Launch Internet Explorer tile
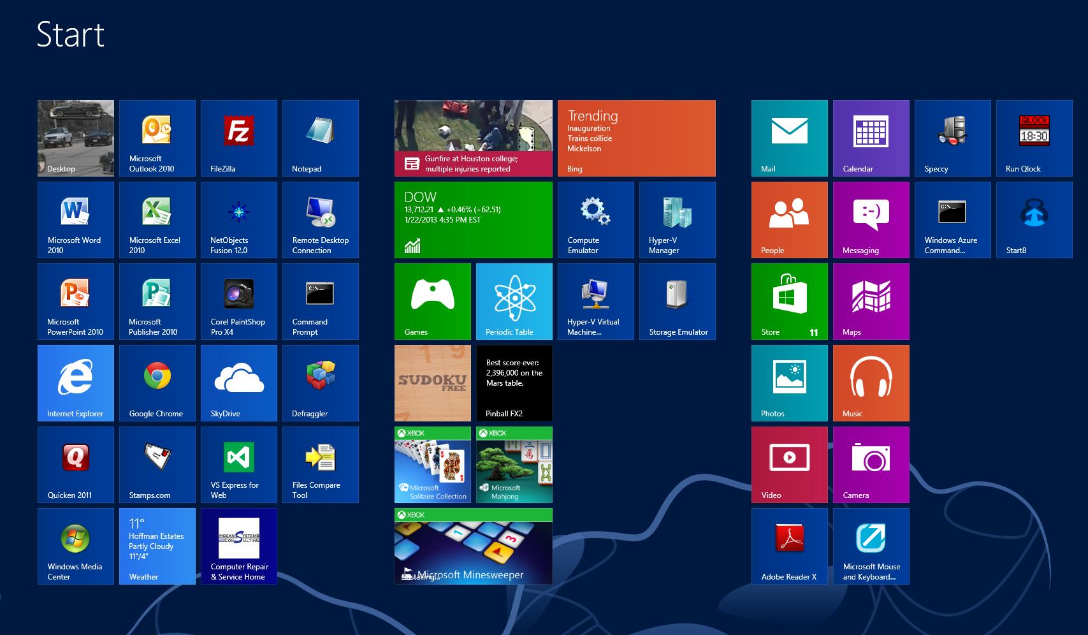Screen dimensions: 1088x635 point(75,383)
